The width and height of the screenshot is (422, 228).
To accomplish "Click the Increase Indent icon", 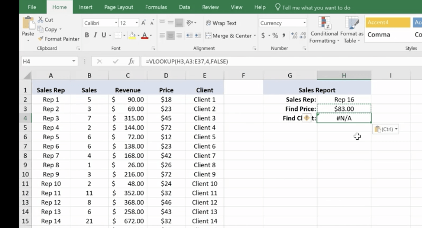I will click(199, 36).
